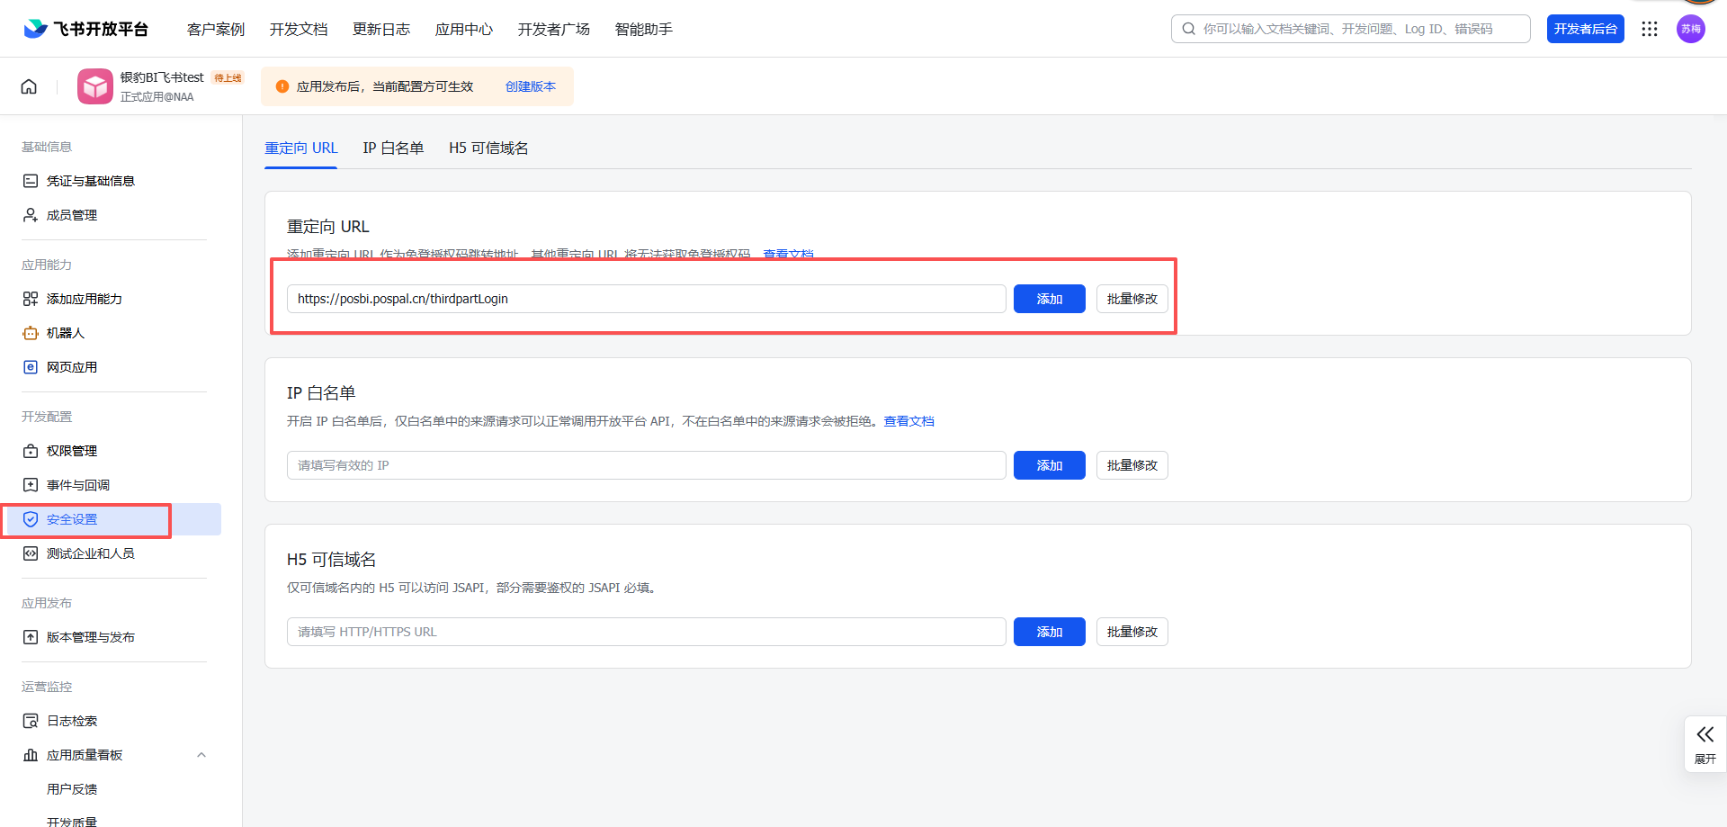
Task: Open the nine-dot apps grid icon
Action: click(1649, 29)
